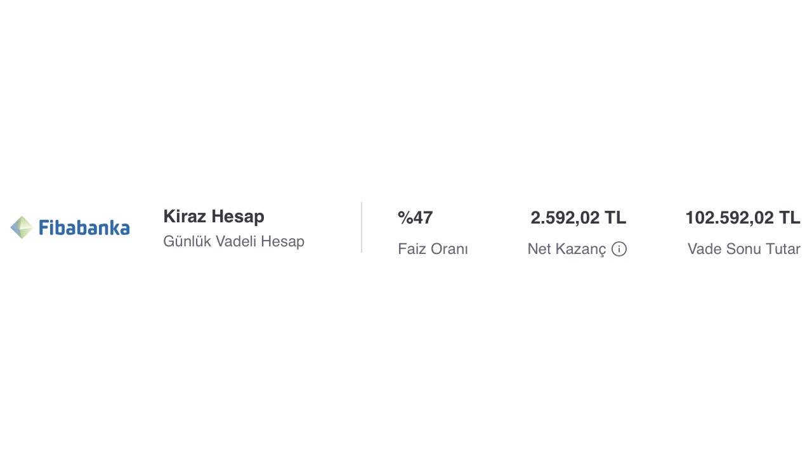
Task: Click the word Kiraz in the title
Action: [x=185, y=217]
